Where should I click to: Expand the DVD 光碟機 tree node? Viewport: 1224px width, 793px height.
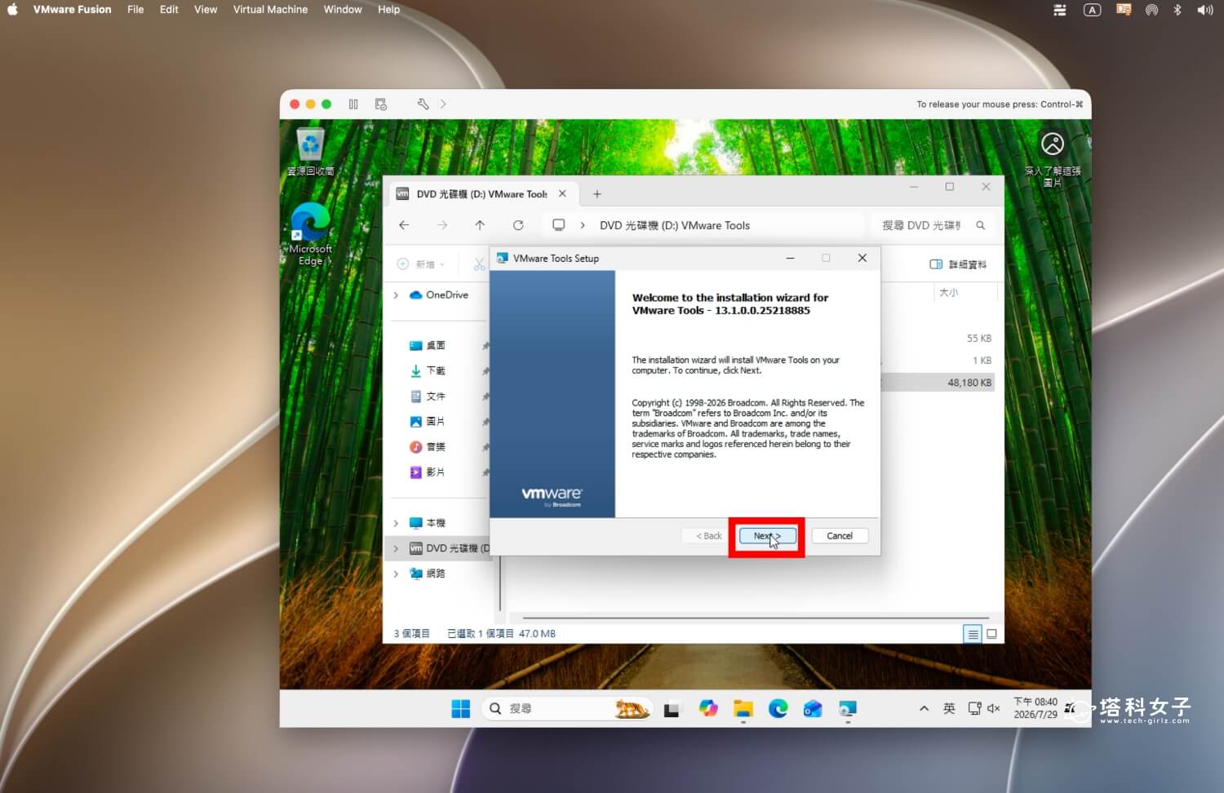(x=396, y=548)
